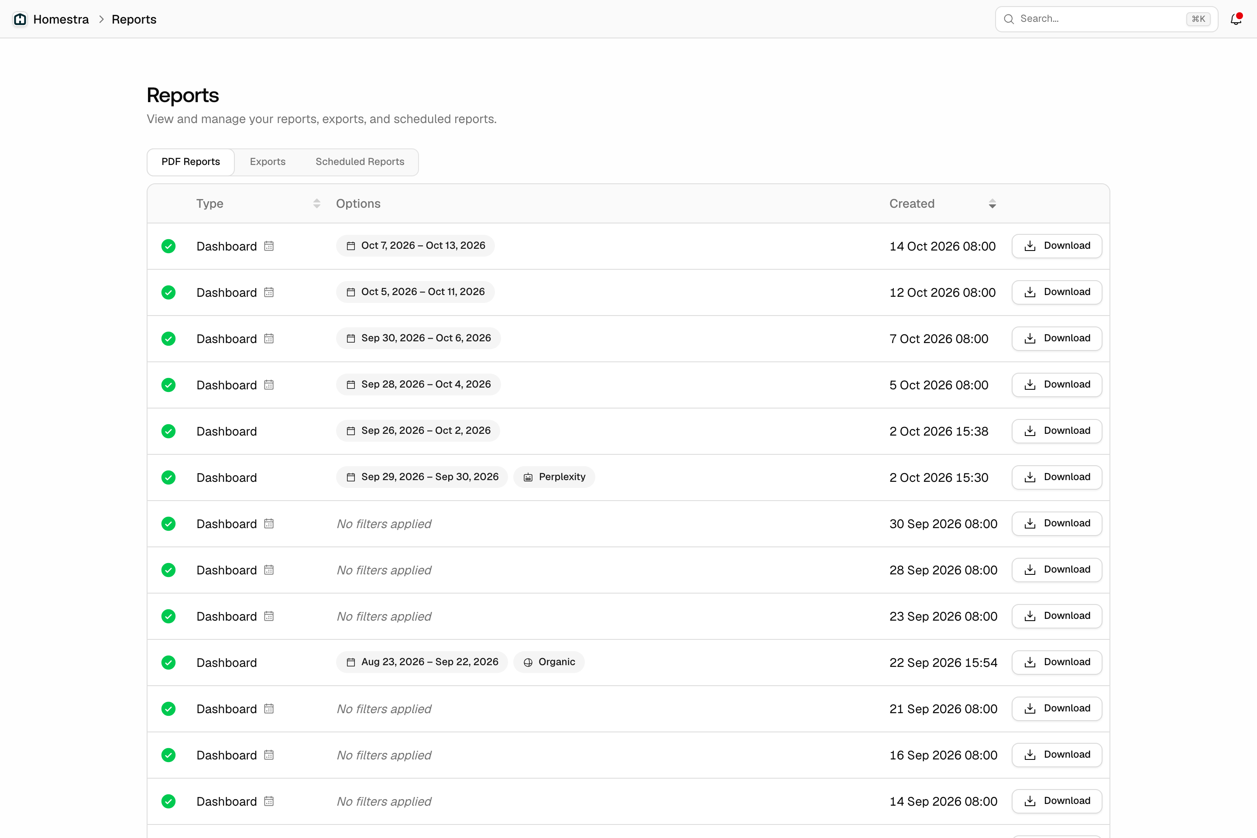Click the 'Sep 28, 2026 – Oct 4, 2026' chip
The image size is (1257, 838).
(x=418, y=384)
